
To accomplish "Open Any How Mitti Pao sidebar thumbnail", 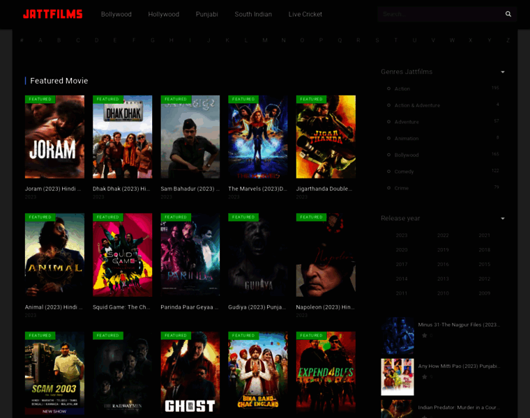I will click(x=397, y=377).
